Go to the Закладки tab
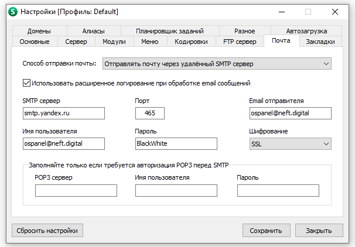Viewport: 355px width, 247px height. click(x=320, y=42)
